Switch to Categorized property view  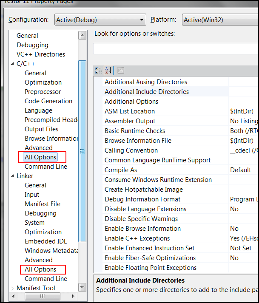click(99, 71)
